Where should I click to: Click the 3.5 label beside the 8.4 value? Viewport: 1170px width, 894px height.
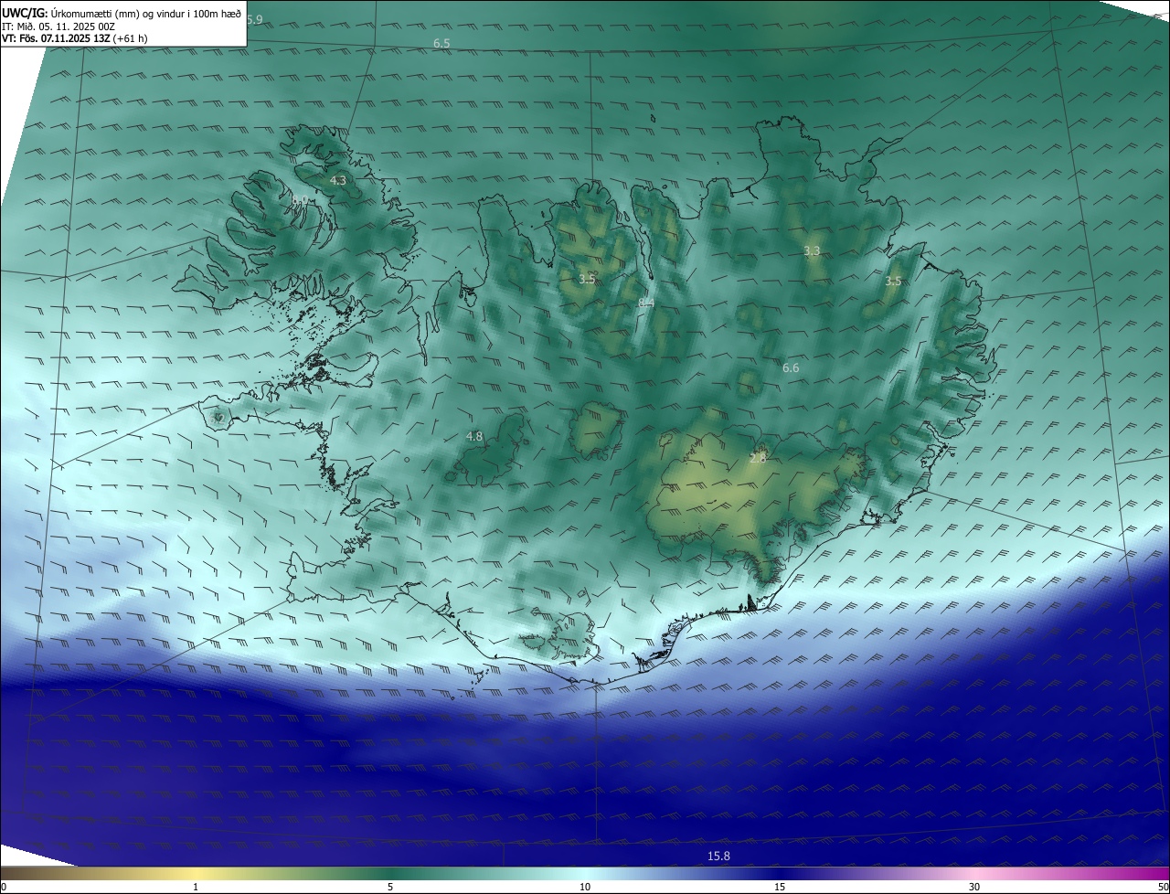tap(587, 279)
